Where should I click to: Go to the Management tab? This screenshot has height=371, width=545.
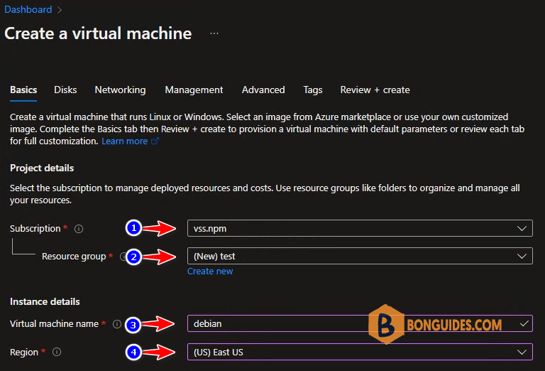tap(194, 90)
